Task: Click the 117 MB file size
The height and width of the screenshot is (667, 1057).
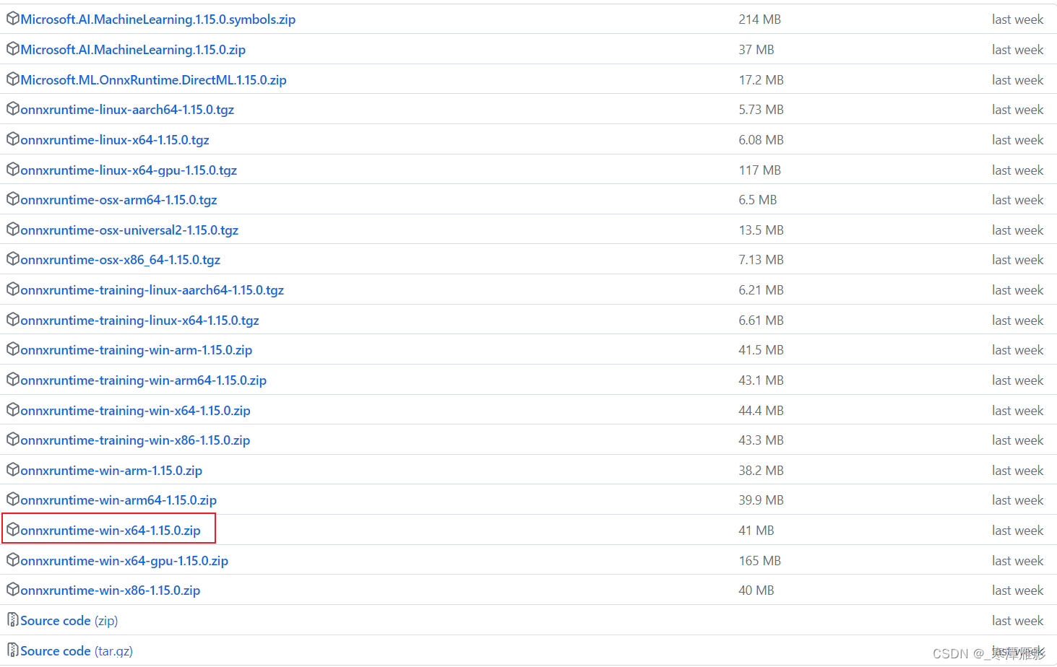Action: click(759, 170)
